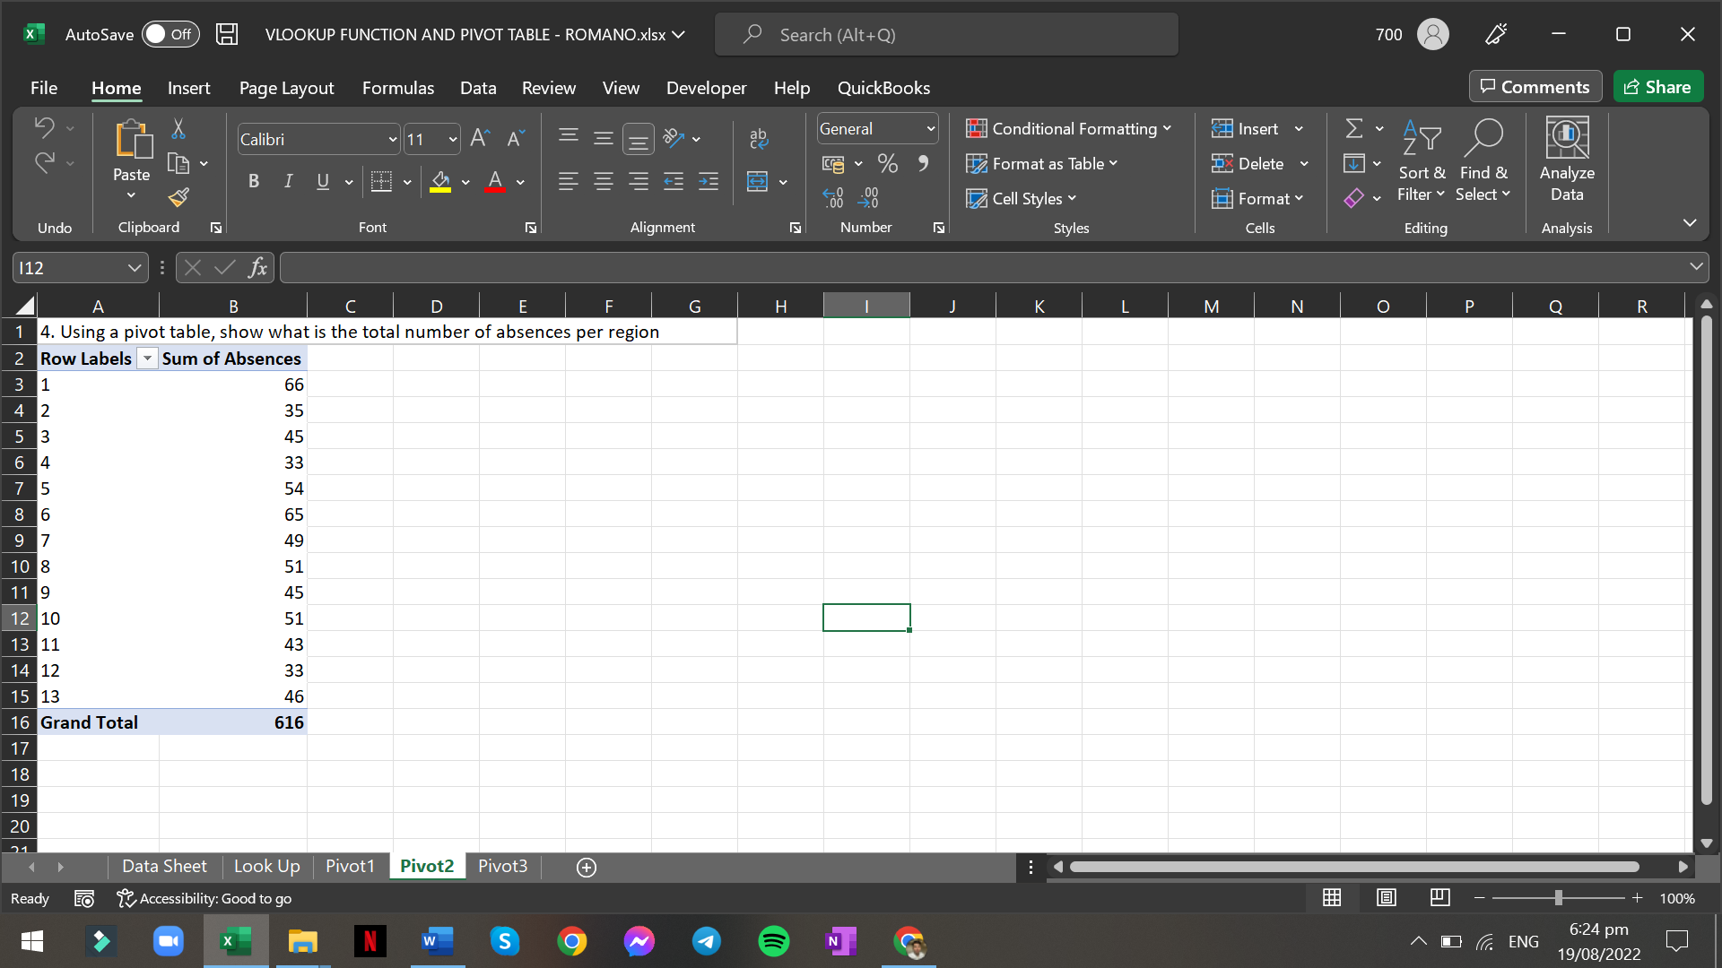
Task: Click the AutoSum sigma icon
Action: pos(1354,129)
